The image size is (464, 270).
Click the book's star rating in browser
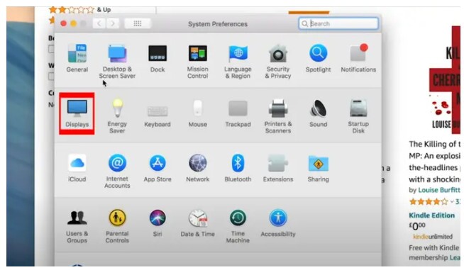[429, 202]
